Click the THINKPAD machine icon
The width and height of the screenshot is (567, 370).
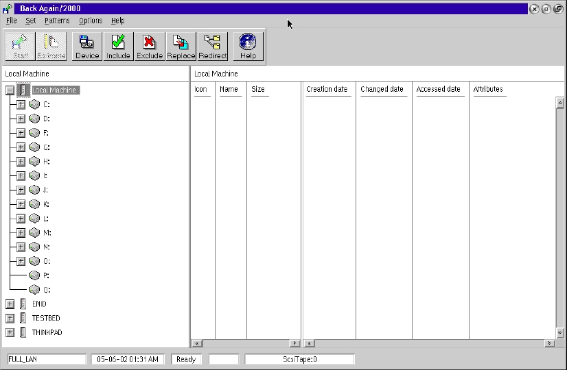pos(23,332)
